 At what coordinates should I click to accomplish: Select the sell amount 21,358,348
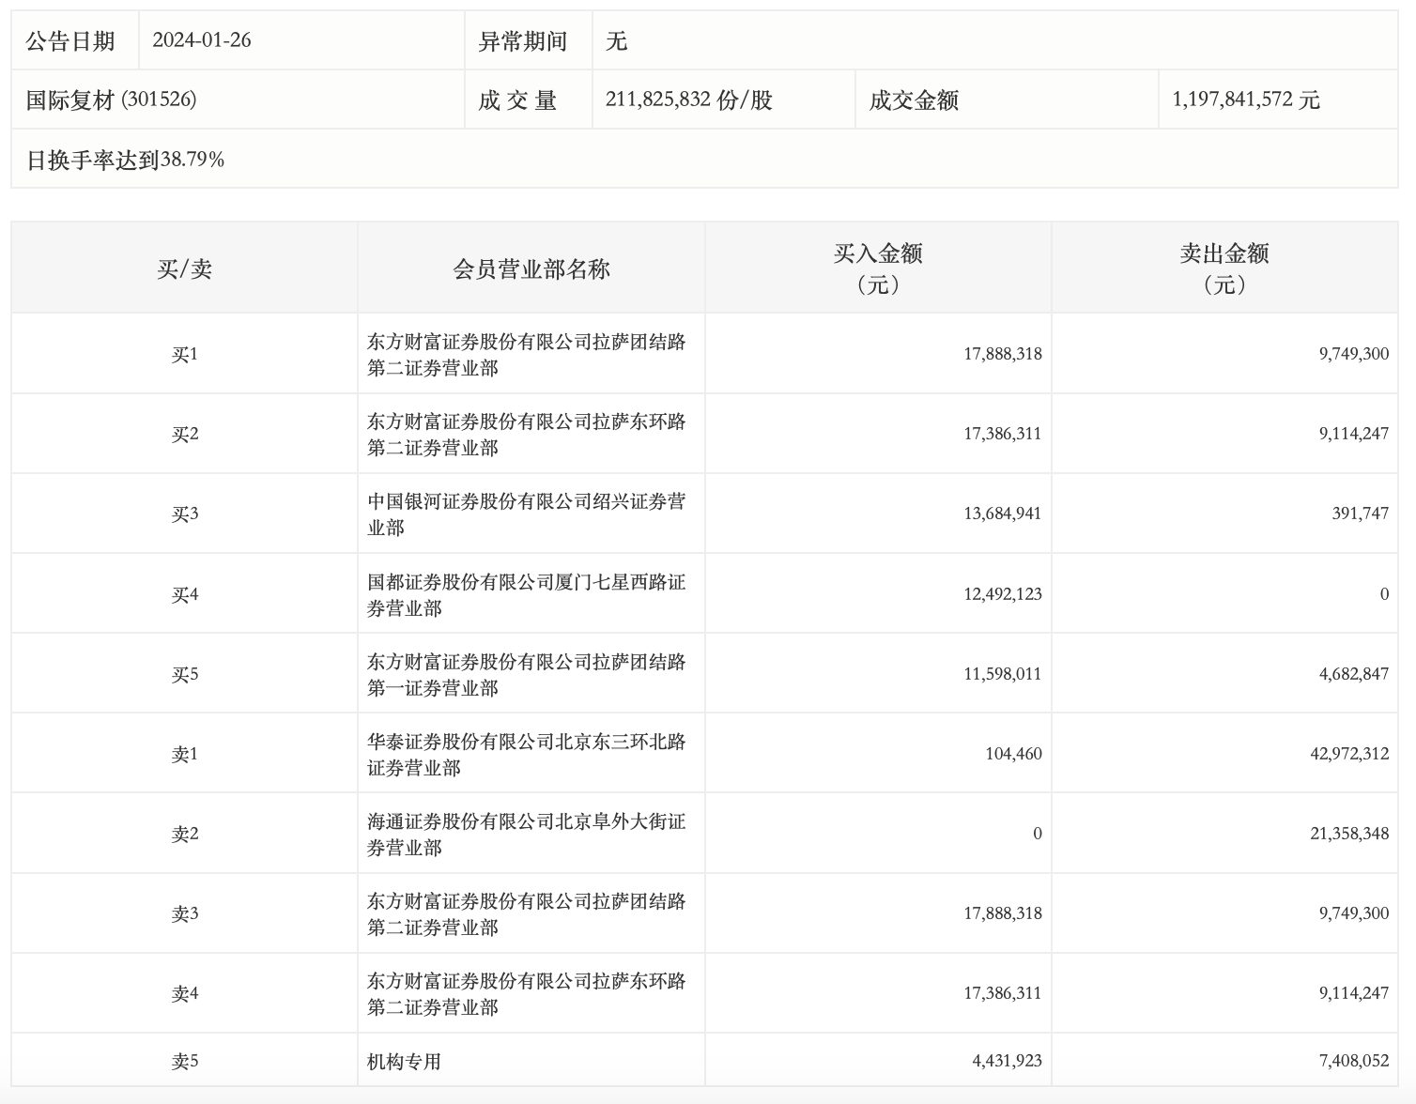pyautogui.click(x=1350, y=834)
